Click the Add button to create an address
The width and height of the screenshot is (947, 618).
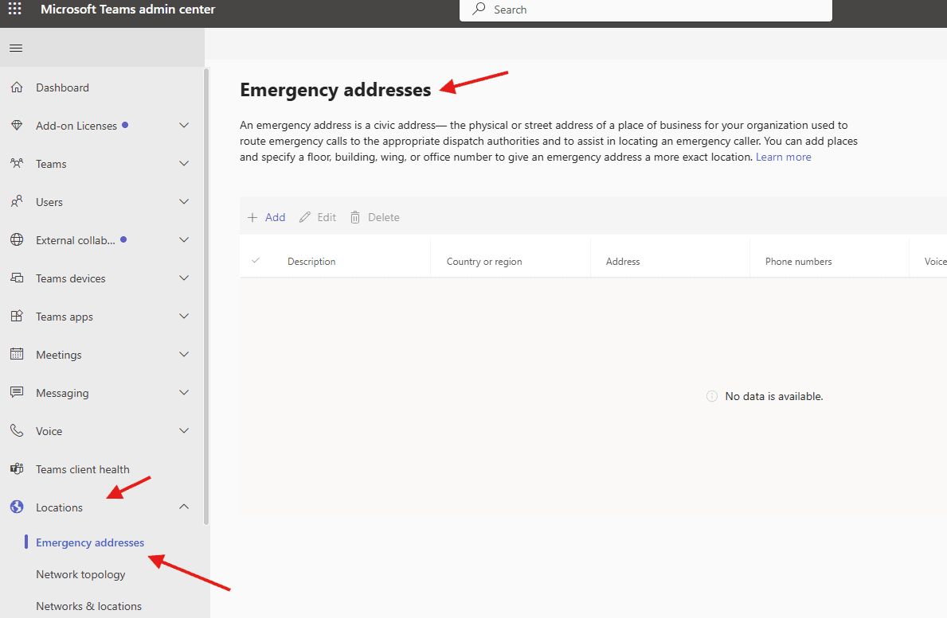(x=266, y=216)
